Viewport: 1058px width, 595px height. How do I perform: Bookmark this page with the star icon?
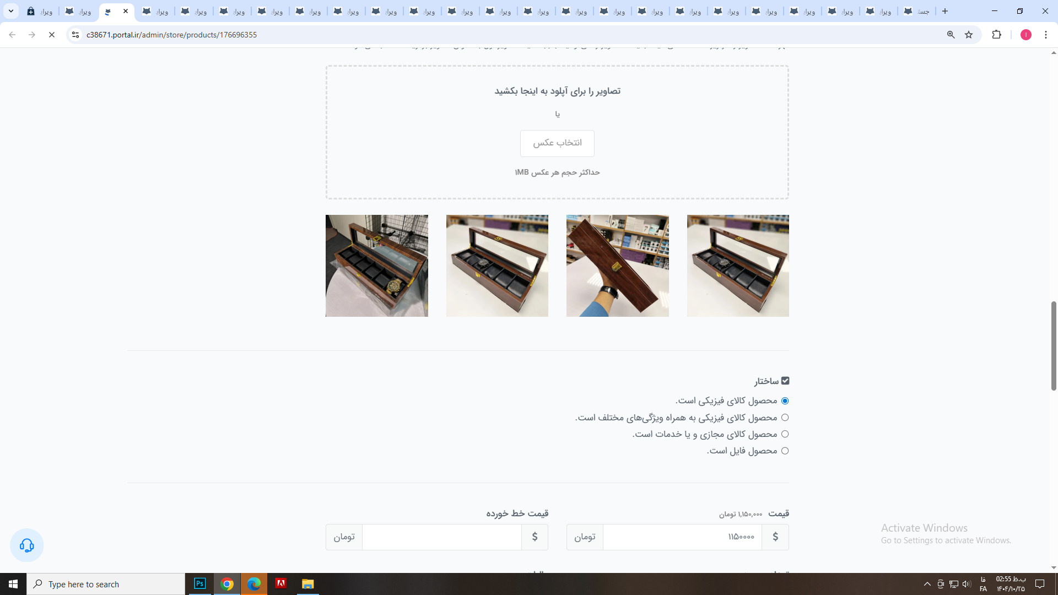click(x=969, y=35)
